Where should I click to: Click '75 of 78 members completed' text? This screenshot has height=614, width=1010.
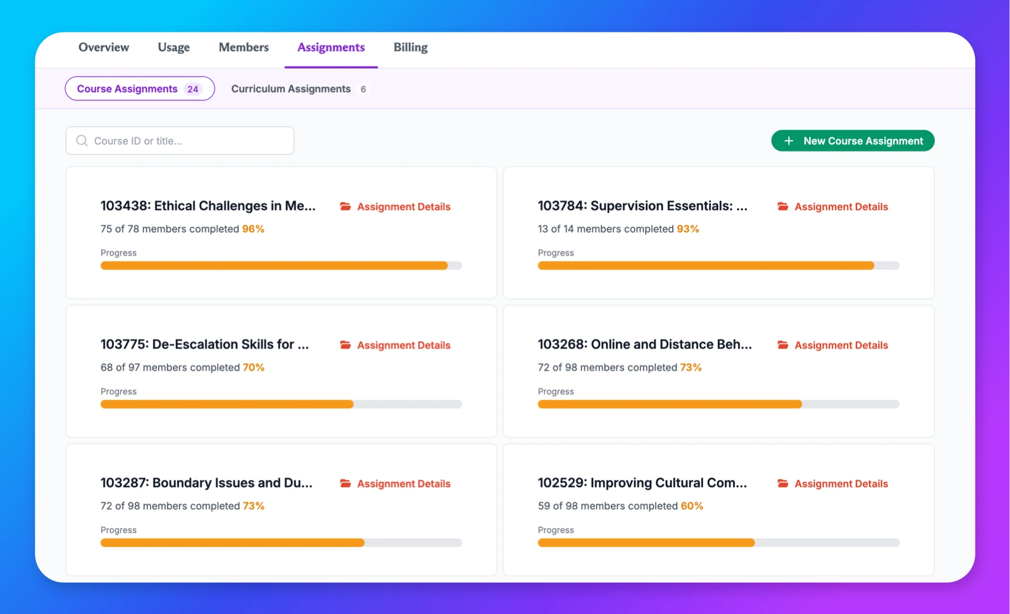[x=169, y=229]
